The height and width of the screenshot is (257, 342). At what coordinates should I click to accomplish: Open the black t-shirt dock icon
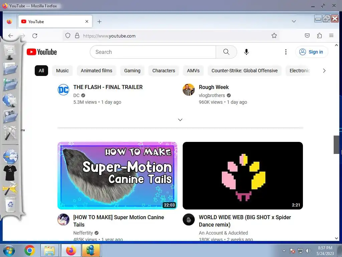click(x=10, y=173)
